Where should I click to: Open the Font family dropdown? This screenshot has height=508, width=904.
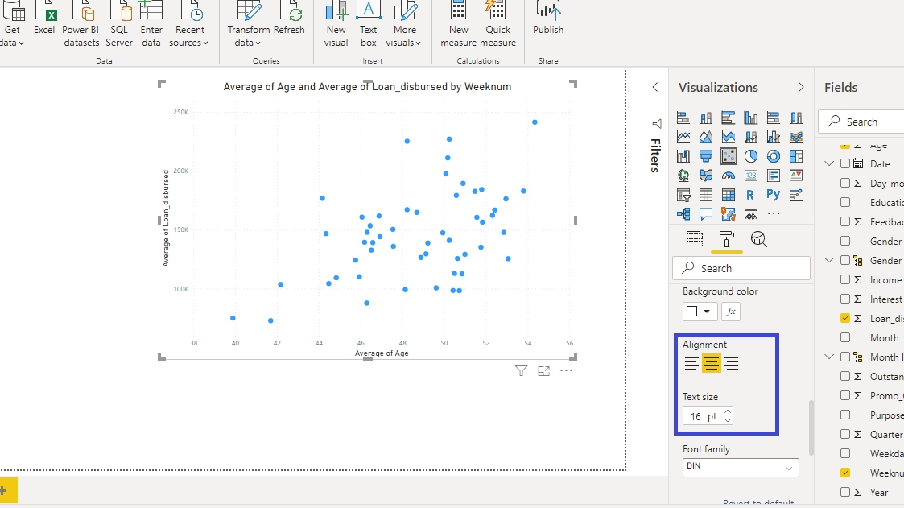741,468
